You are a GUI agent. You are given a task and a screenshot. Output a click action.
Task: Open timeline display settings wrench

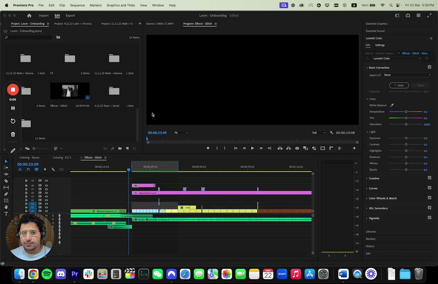tap(53, 170)
